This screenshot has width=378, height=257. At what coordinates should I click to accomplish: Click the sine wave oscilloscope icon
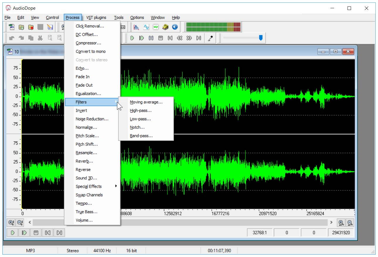click(146, 27)
